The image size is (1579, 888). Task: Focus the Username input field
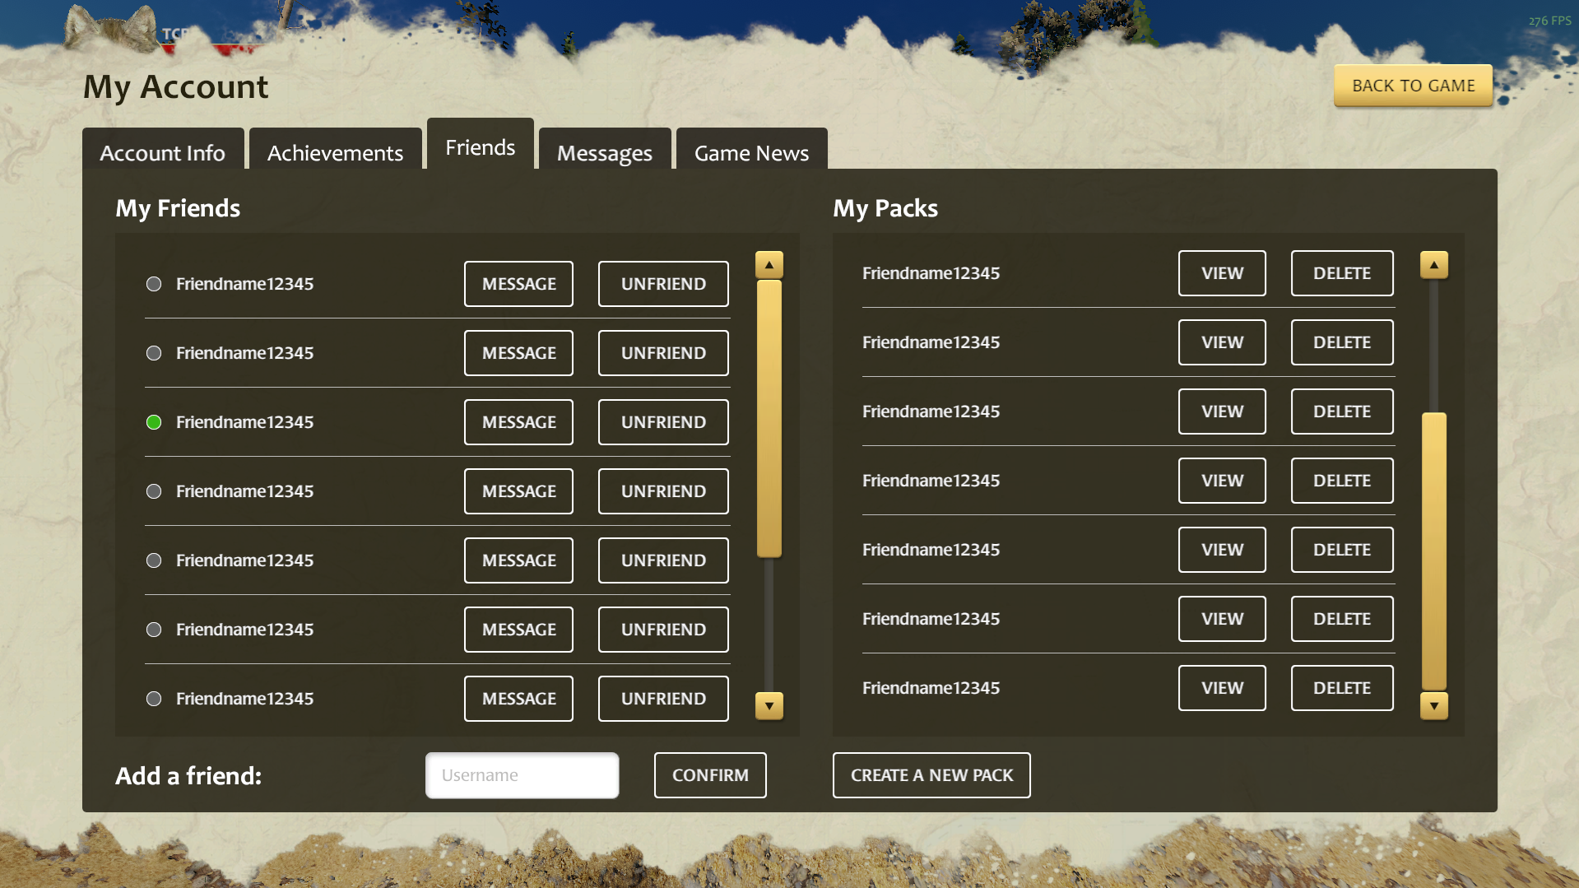(x=522, y=775)
